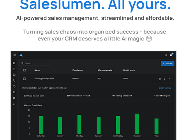
Task: Click '160 warmup emails sent' text
Action: 122,96
